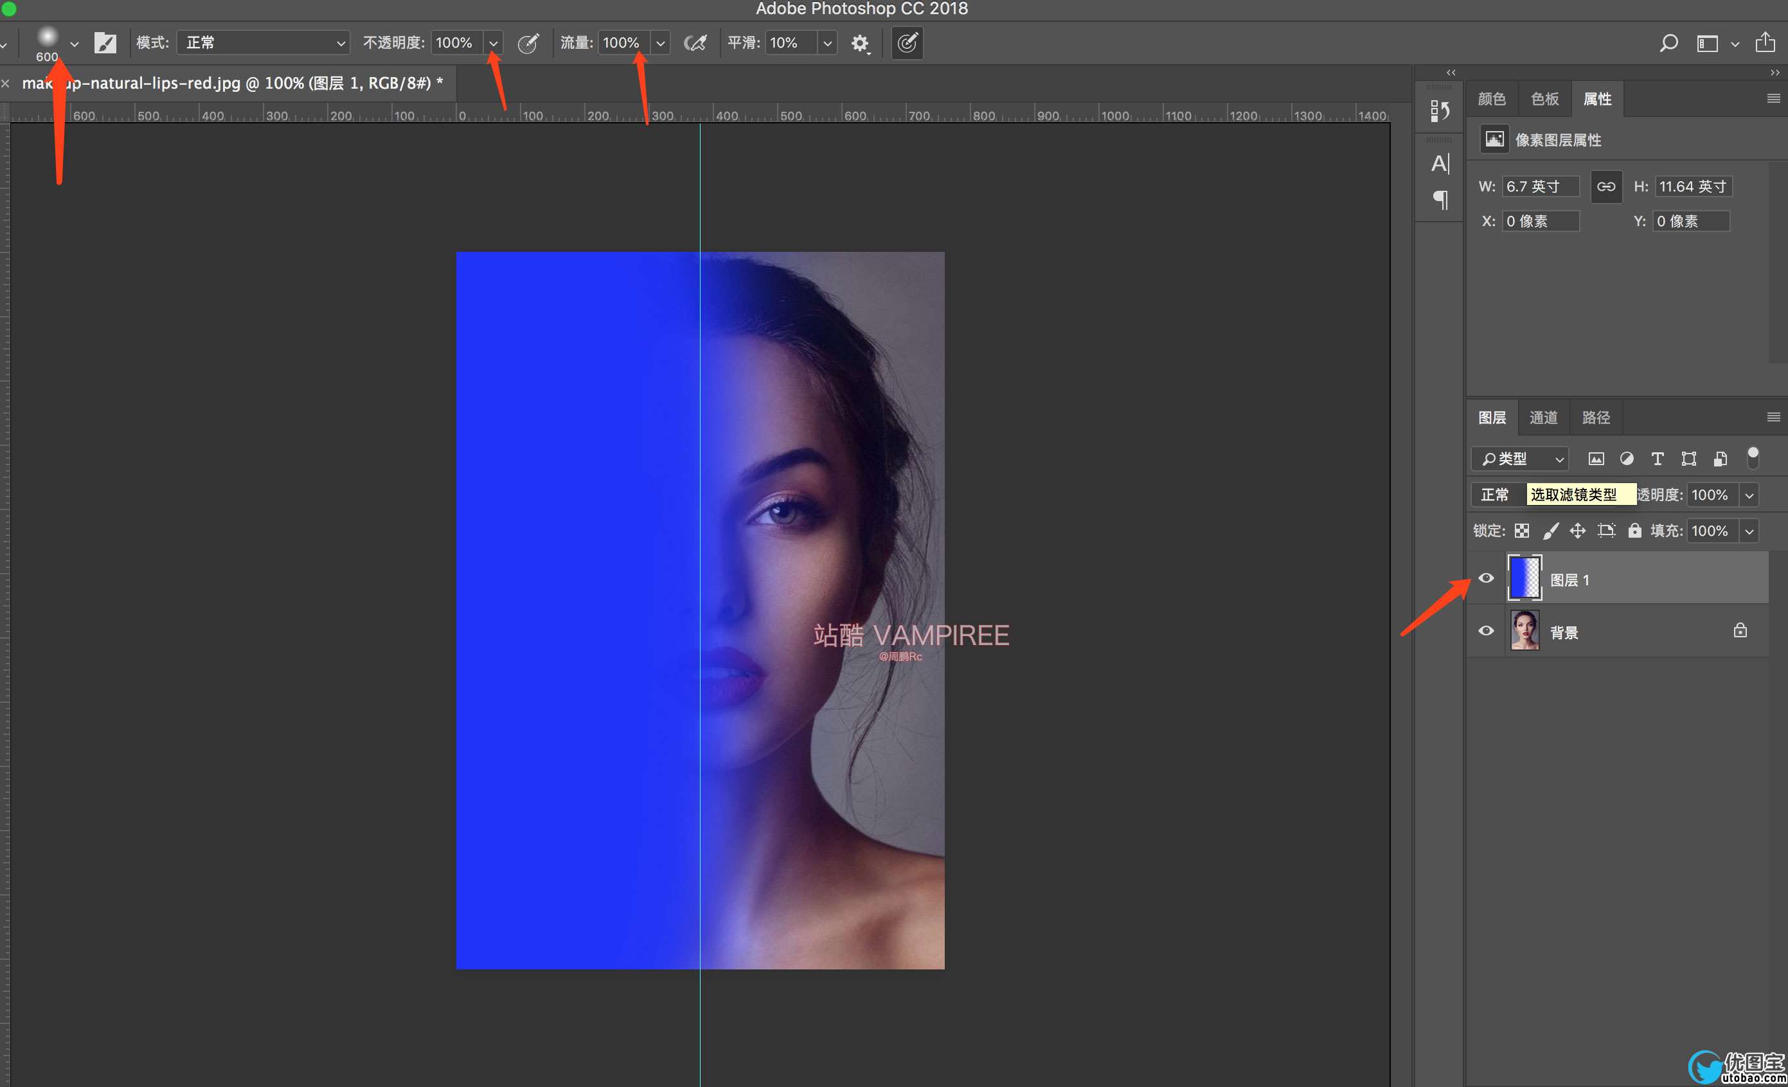The width and height of the screenshot is (1788, 1087).
Task: Expand the 填充 fill dropdown arrow
Action: 1749,531
